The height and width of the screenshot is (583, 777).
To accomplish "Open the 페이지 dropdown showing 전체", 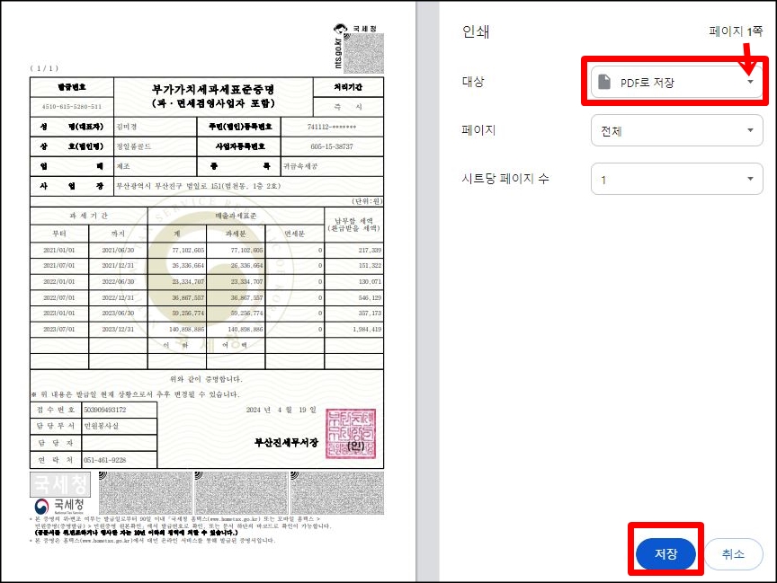I will click(x=675, y=129).
